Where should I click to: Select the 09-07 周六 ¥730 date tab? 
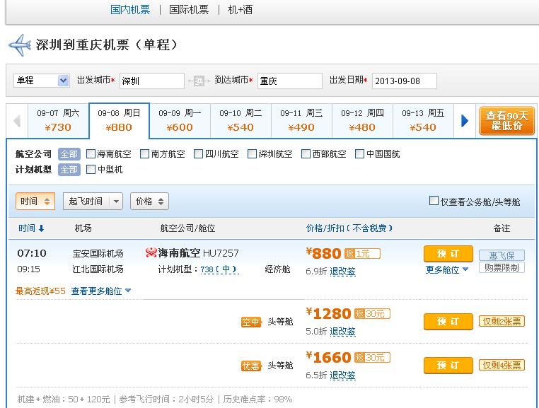click(58, 121)
